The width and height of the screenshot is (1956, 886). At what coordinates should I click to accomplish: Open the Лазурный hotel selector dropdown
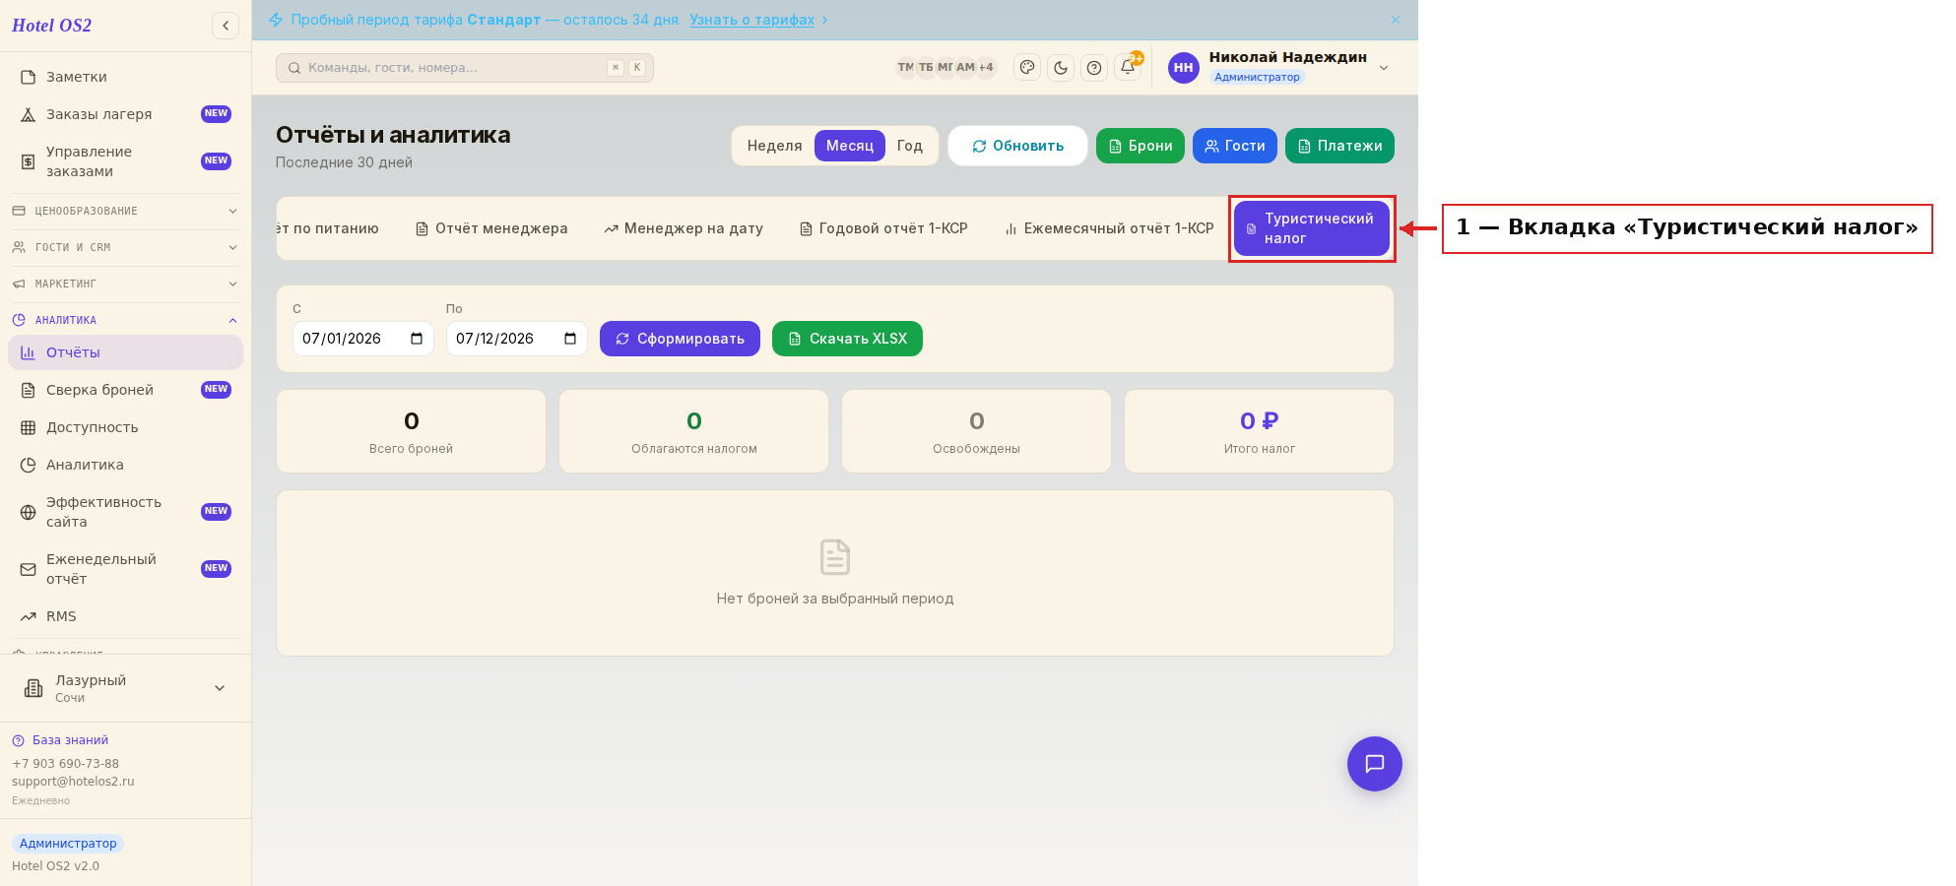click(x=125, y=688)
